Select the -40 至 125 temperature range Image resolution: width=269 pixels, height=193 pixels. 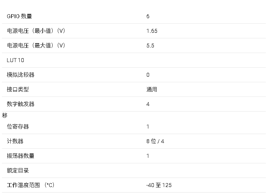point(159,185)
